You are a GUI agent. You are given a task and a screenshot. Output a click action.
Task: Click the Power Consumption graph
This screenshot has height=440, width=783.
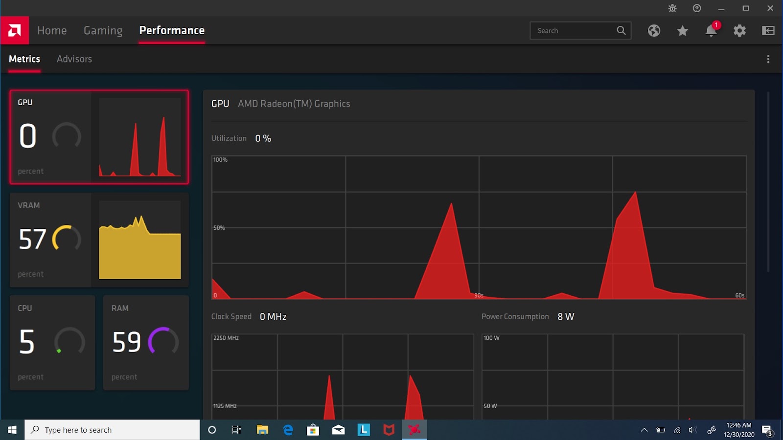613,376
